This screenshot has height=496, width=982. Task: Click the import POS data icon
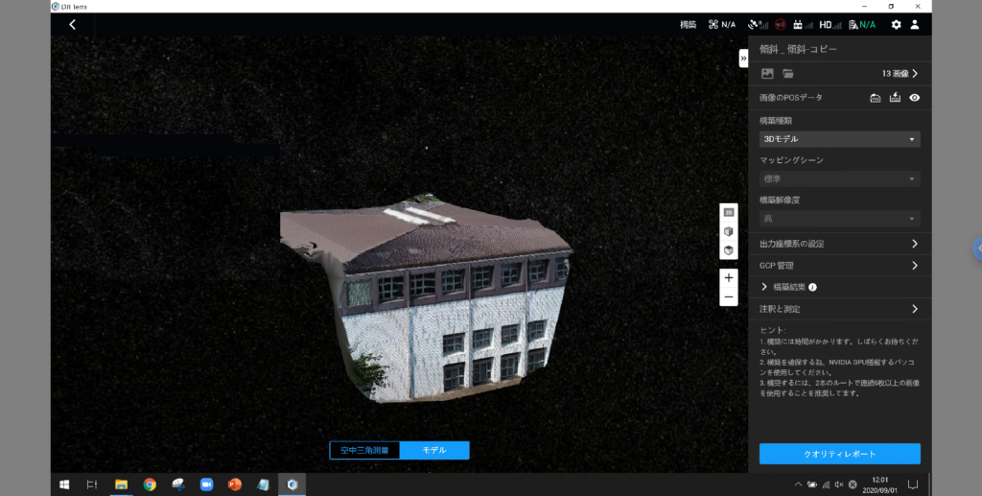895,98
